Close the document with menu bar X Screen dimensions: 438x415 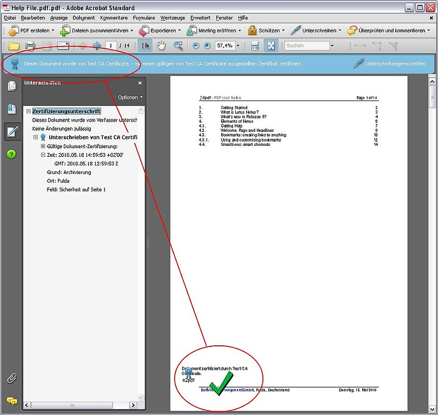432,18
